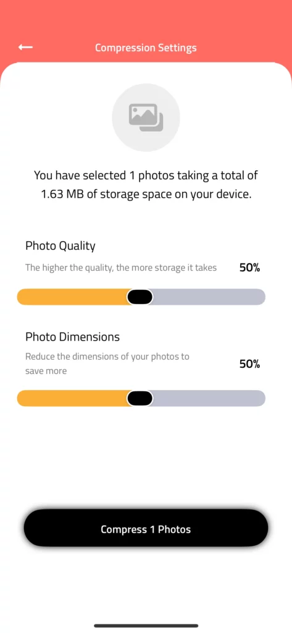Click the far right end of Photo Quality slider

pyautogui.click(x=261, y=297)
